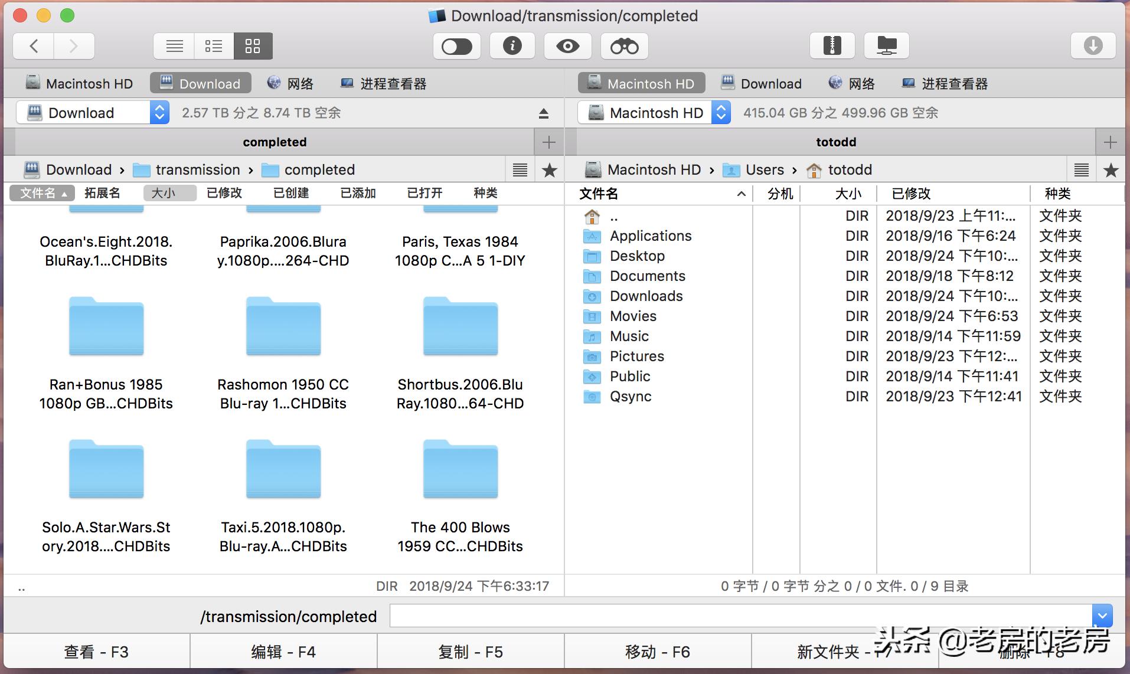Eject the Download volume
This screenshot has width=1130, height=674.
(544, 113)
